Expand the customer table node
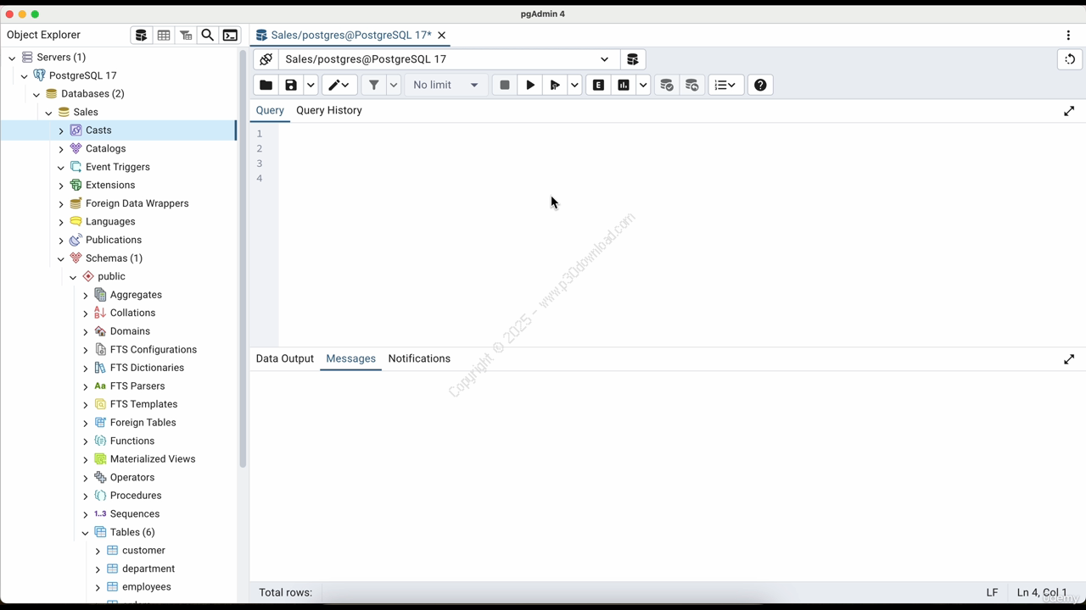The width and height of the screenshot is (1086, 610). click(98, 551)
